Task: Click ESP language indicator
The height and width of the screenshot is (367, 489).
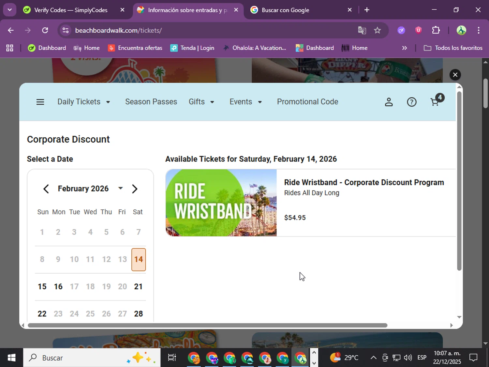Action: (422, 358)
